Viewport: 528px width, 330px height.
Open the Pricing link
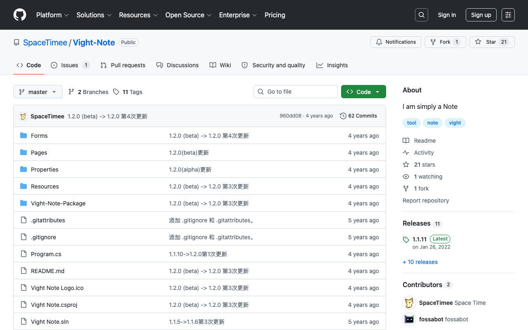(275, 15)
